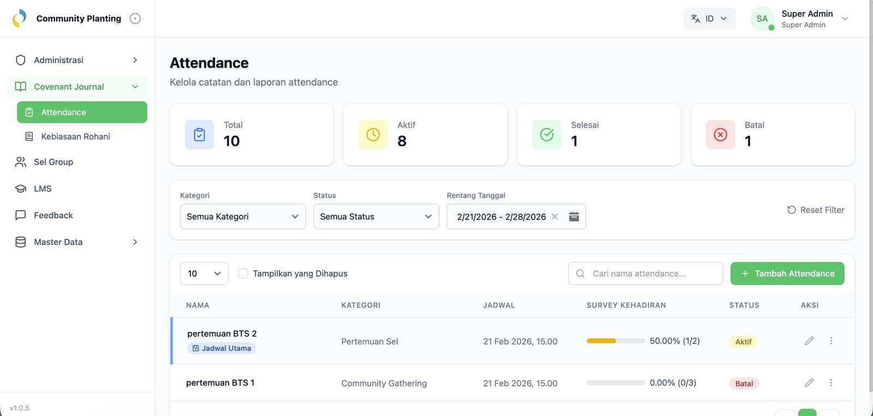Click the Community Planting logo icon
Viewport: 873px width, 416px height.
tap(19, 19)
